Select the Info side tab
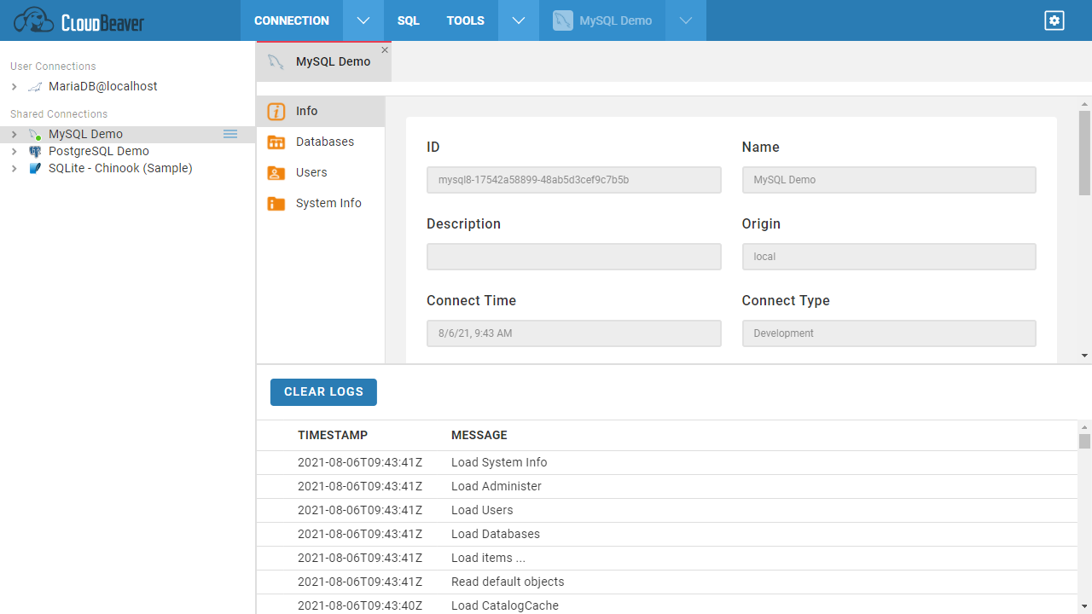 (321, 111)
